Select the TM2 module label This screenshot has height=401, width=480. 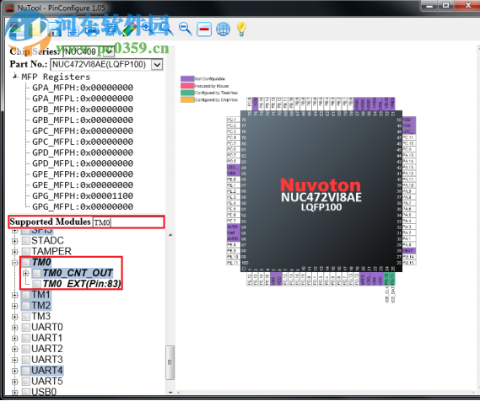[41, 306]
